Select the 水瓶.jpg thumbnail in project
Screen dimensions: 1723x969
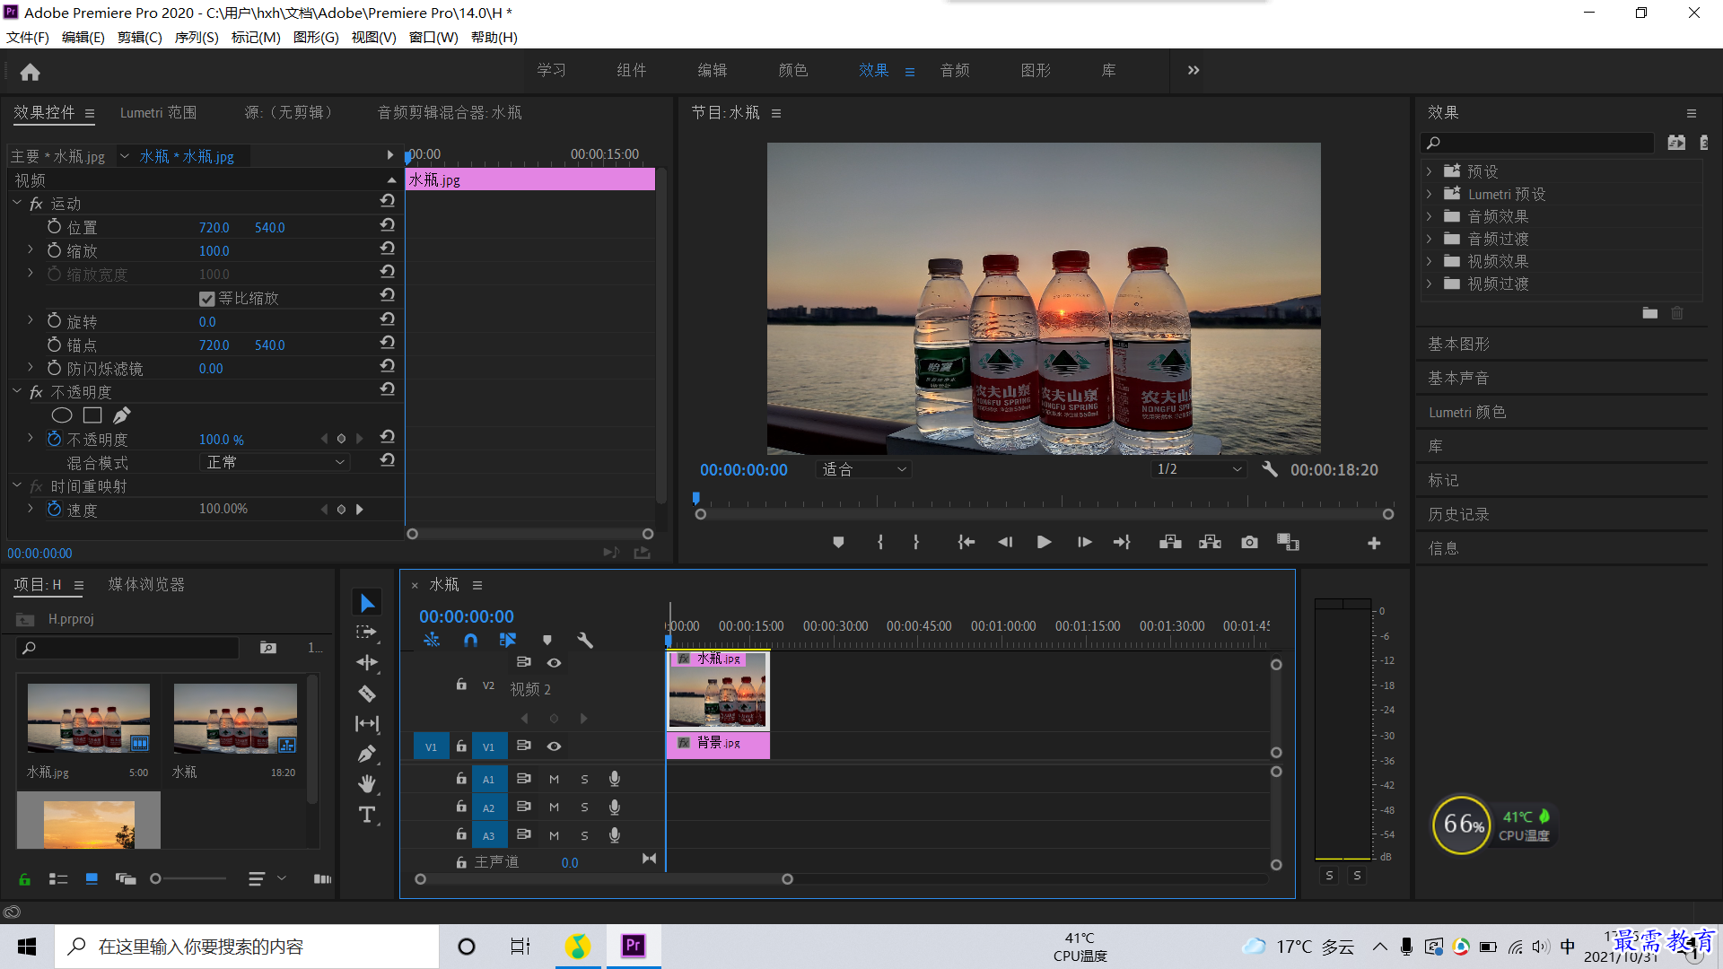click(88, 718)
